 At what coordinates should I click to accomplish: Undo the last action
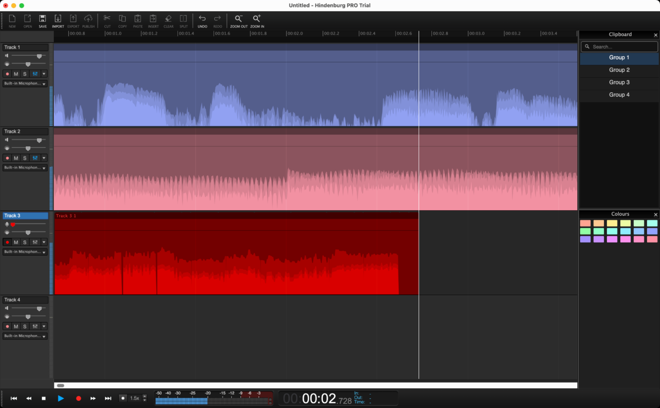202,21
